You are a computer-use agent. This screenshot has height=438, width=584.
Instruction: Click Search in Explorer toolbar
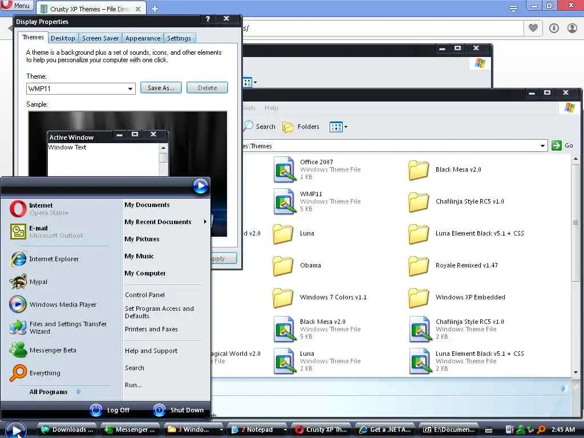coord(259,127)
